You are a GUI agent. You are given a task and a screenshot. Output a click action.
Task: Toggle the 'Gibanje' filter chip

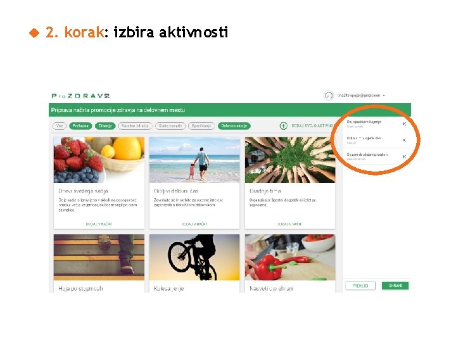point(105,126)
